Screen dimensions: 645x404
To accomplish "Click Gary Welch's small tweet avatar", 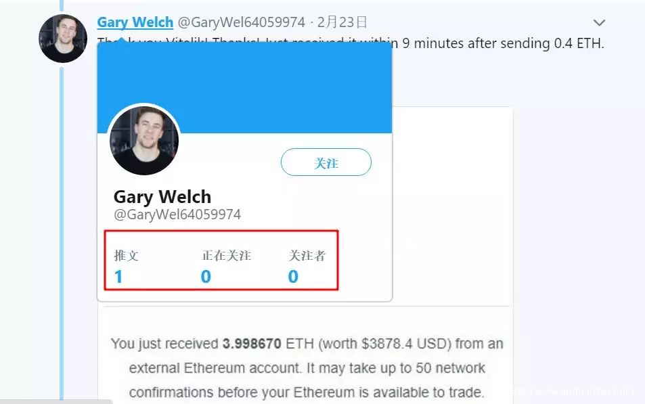I will click(63, 39).
